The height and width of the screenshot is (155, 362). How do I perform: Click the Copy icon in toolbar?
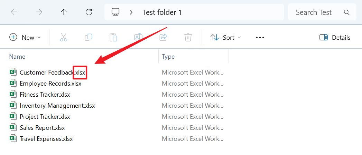point(89,37)
